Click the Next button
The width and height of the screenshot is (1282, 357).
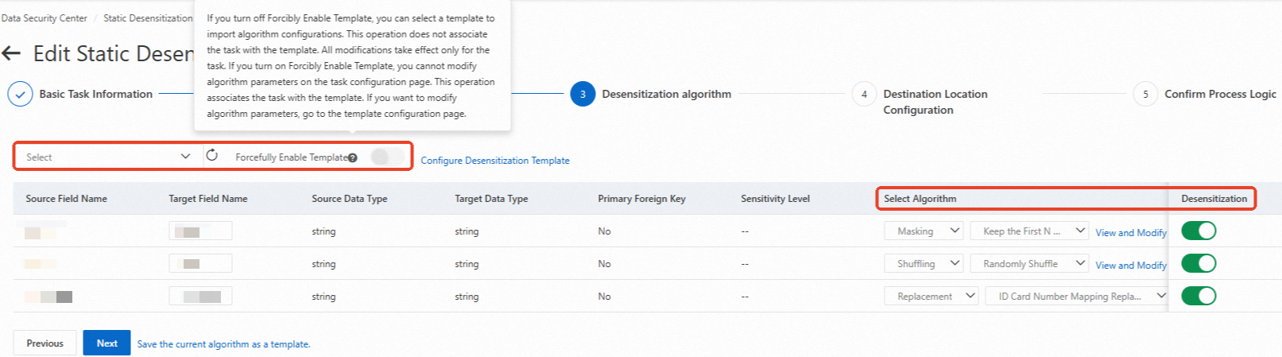point(107,343)
